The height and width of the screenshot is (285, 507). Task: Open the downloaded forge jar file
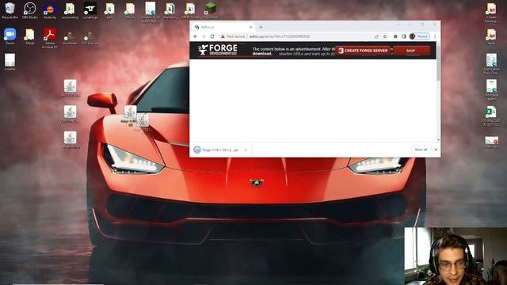(x=216, y=150)
